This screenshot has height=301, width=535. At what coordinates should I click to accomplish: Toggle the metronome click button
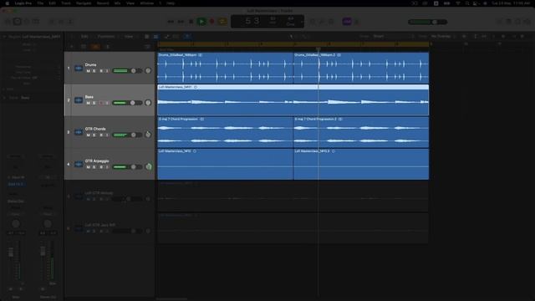tap(357, 22)
